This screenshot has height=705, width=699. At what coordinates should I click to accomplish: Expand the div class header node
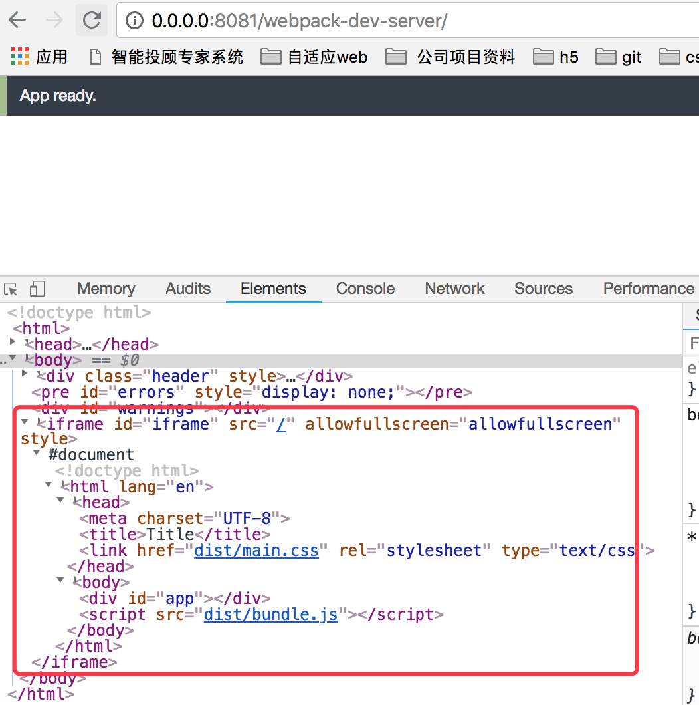25,374
